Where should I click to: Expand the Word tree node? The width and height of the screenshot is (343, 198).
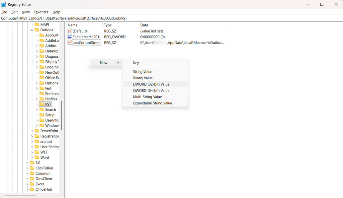coord(32,158)
